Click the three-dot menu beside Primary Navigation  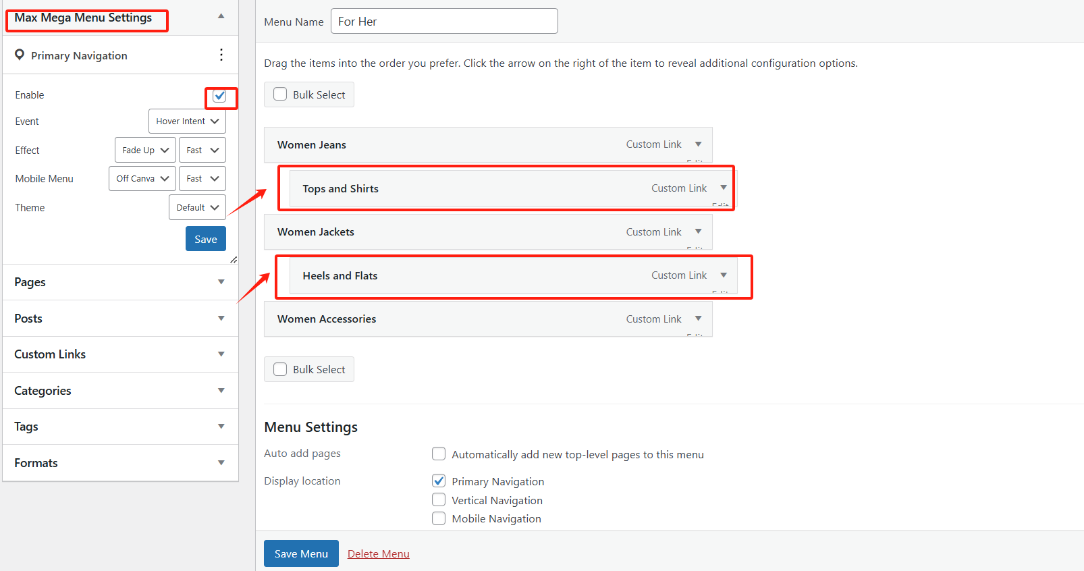[x=221, y=55]
